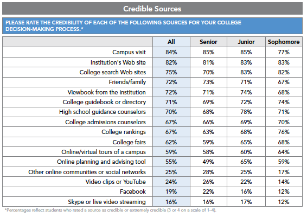The height and width of the screenshot is (217, 307).
Task: Click the blue survey question header
Action: (x=152, y=25)
